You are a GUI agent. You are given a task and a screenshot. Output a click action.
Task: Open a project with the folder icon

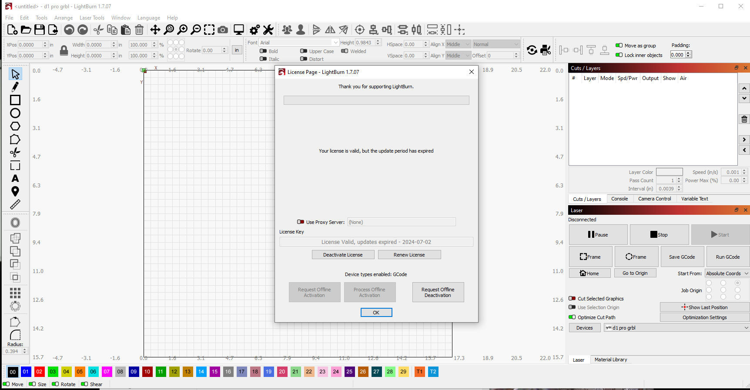(26, 30)
